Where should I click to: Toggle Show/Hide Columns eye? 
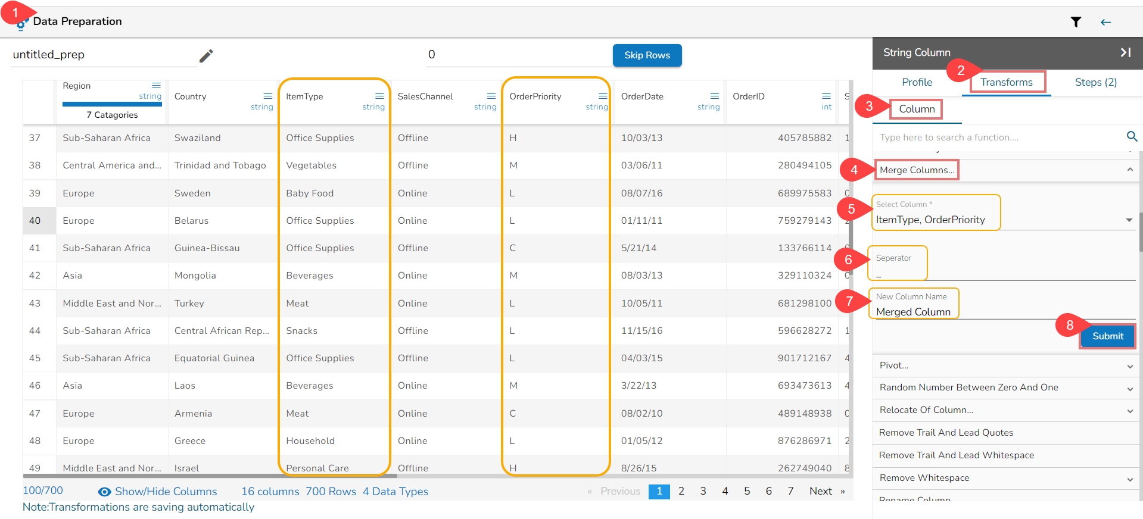(x=105, y=492)
